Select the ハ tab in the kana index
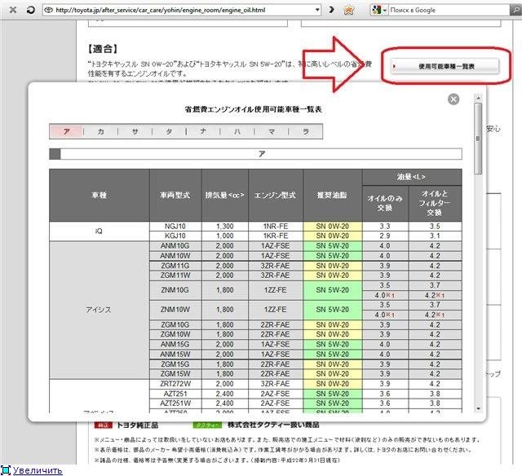Screen dimensions: 522x476 (237, 131)
